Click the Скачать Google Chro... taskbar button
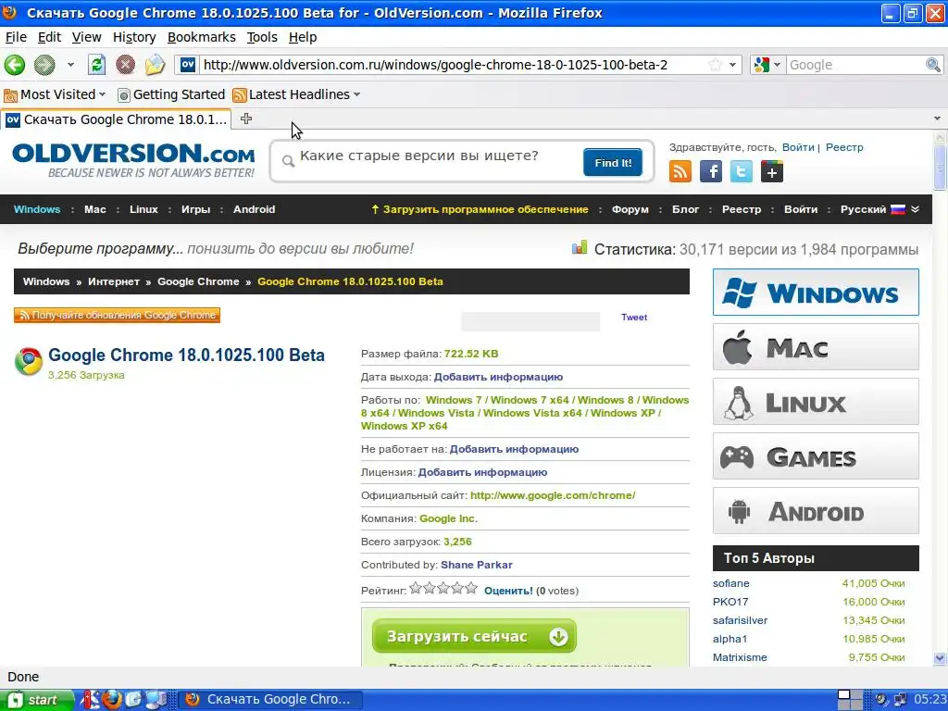 pos(270,700)
